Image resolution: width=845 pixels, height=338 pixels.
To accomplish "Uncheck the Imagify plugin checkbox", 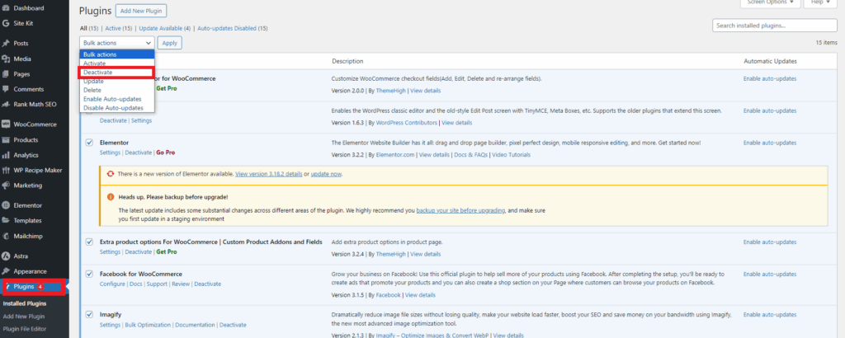I will (x=89, y=315).
